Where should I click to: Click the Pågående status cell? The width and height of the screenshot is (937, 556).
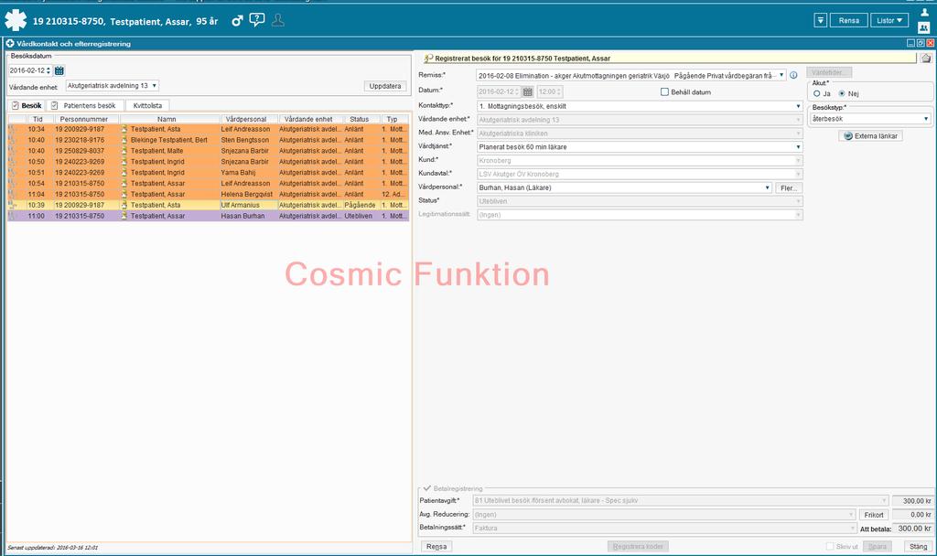point(360,205)
